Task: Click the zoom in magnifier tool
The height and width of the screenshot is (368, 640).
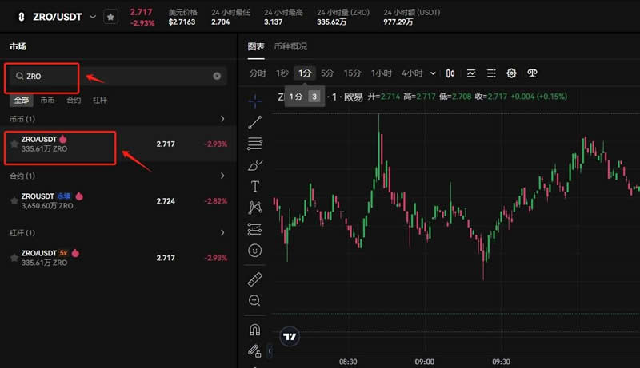Action: (254, 300)
